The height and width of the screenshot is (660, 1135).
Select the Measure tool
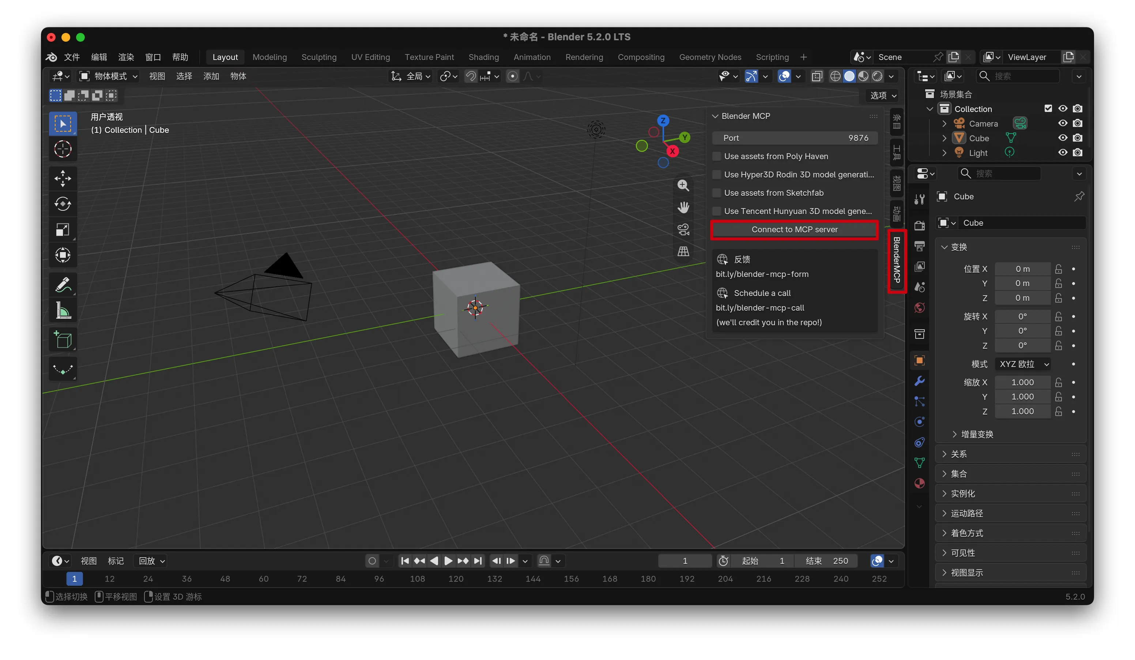[63, 310]
